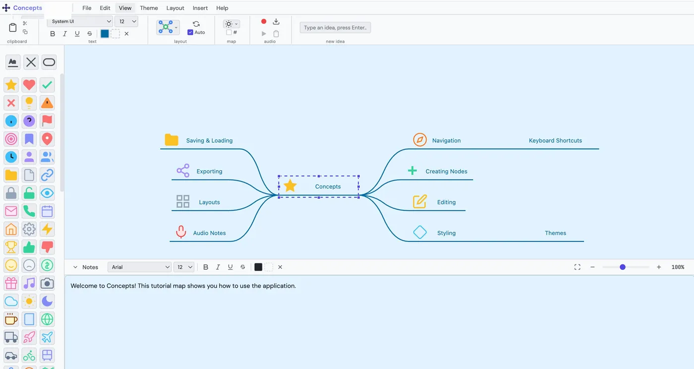Toggle bold in the text toolbar group
Image resolution: width=694 pixels, height=369 pixels.
53,34
